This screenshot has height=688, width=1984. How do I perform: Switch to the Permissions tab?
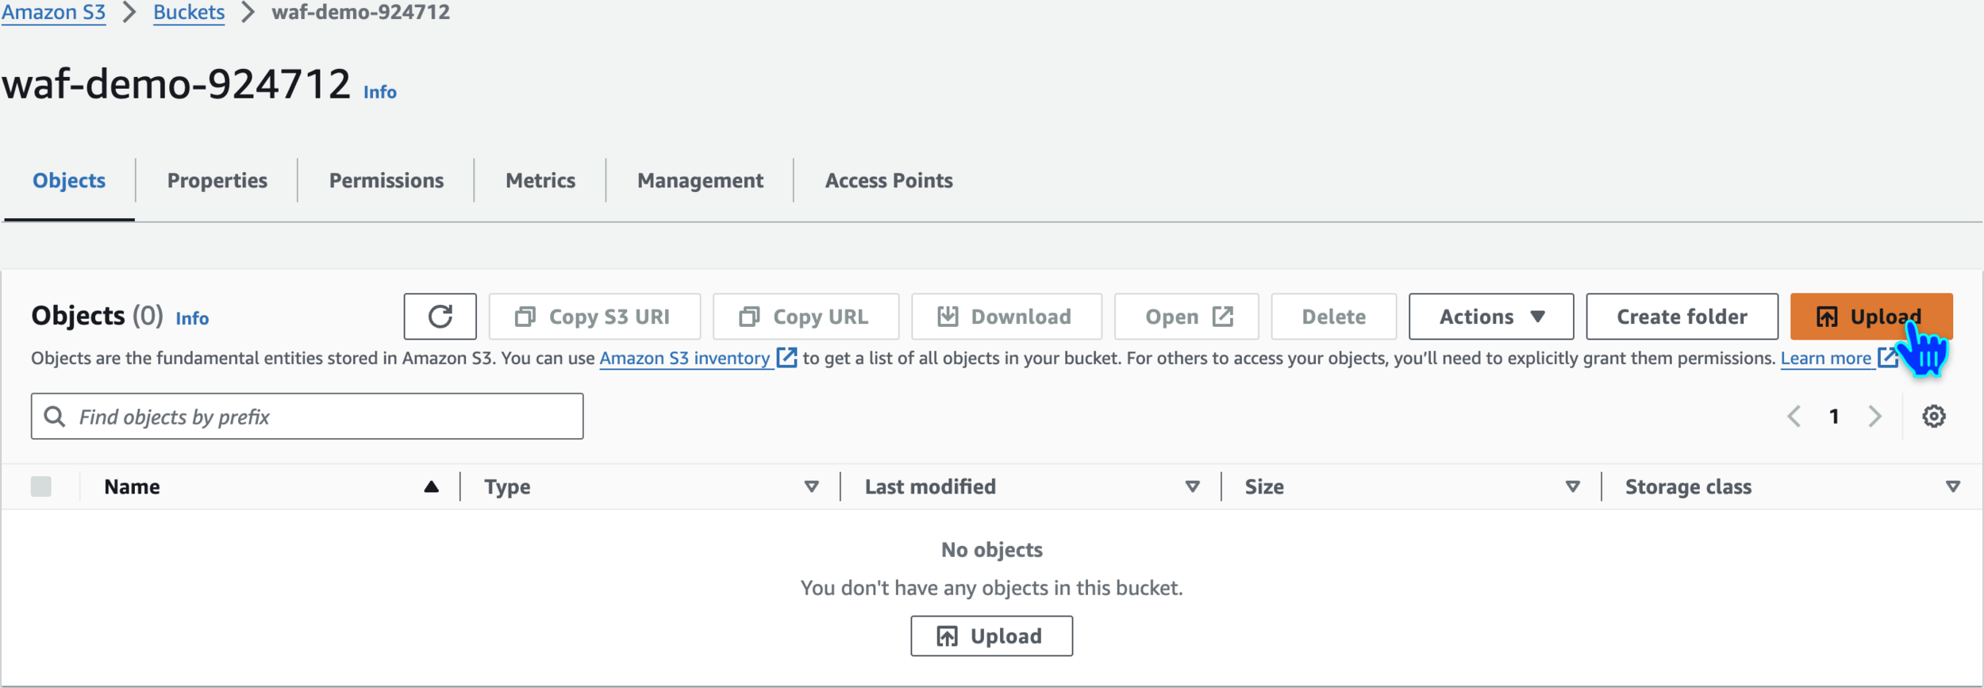(x=386, y=181)
